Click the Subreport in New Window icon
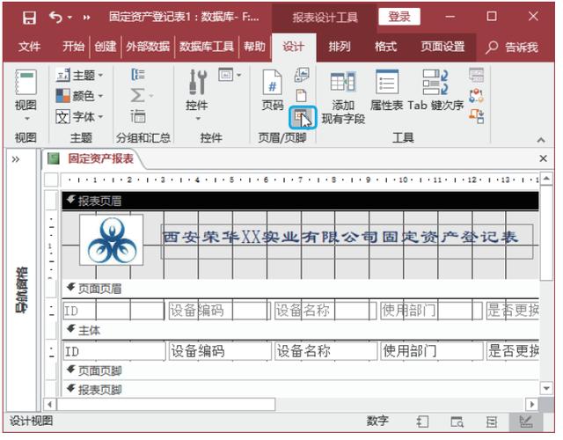 click(477, 75)
